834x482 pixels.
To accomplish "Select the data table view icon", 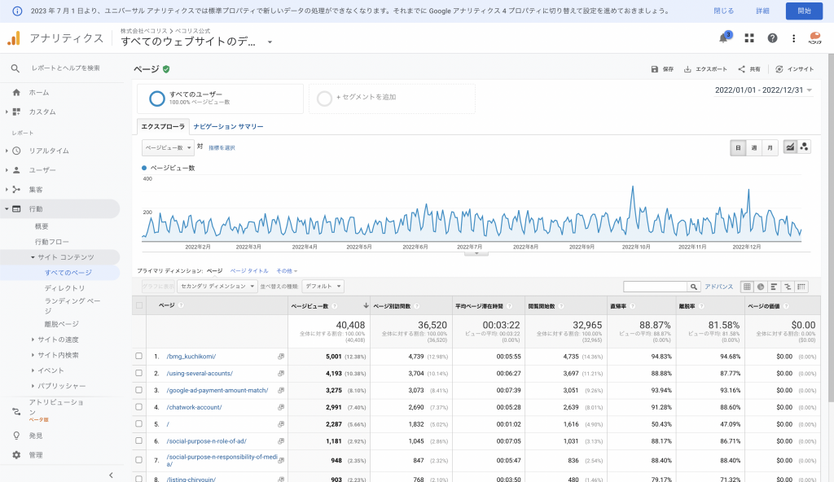I will 747,287.
